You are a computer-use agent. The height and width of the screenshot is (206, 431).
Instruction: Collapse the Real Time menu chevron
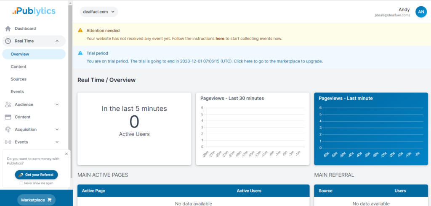[57, 41]
